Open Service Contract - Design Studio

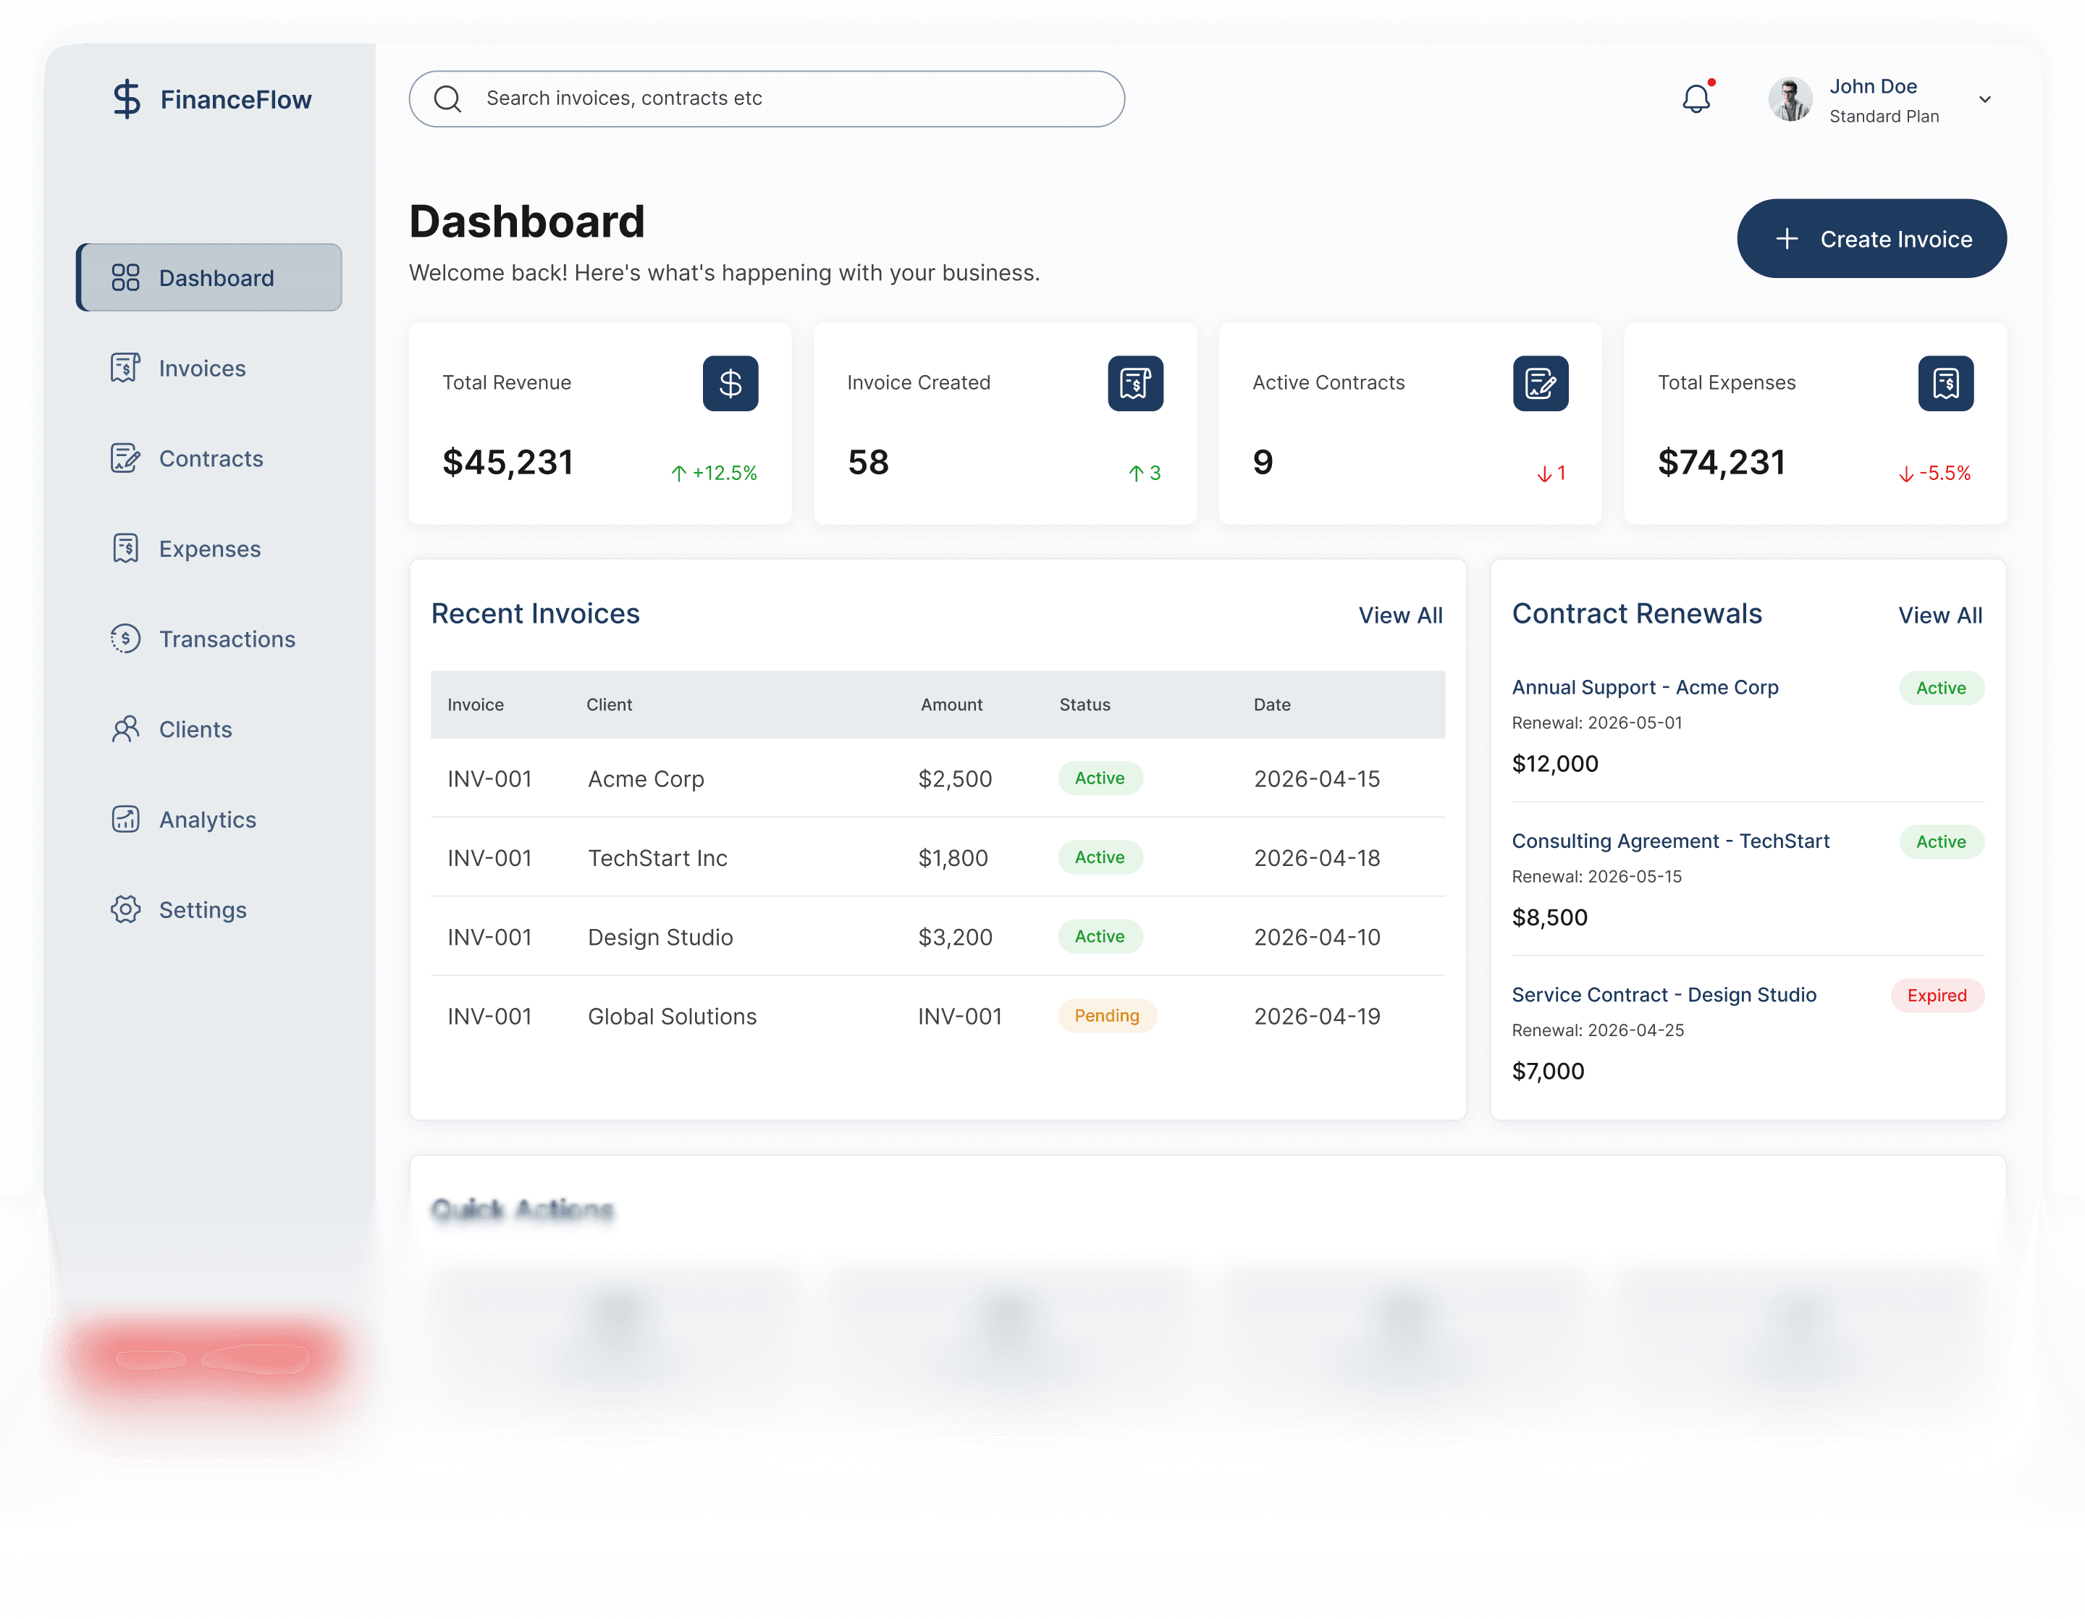(1664, 995)
